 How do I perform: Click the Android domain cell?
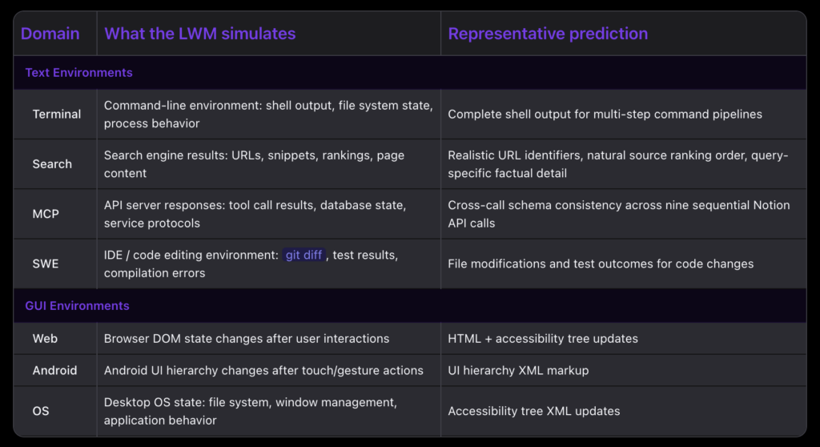[x=55, y=371]
